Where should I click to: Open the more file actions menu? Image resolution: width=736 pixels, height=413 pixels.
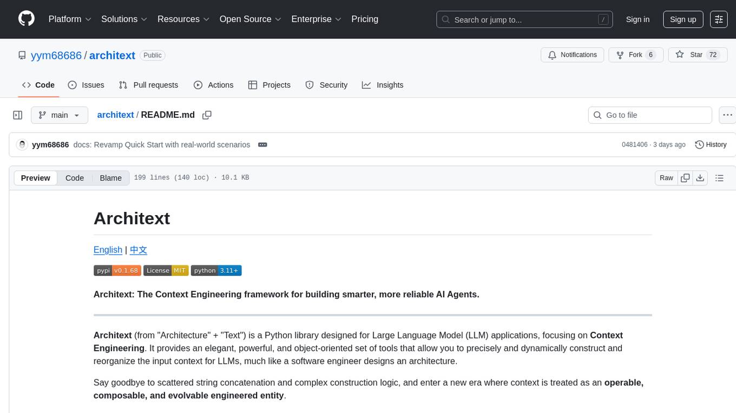click(x=727, y=115)
